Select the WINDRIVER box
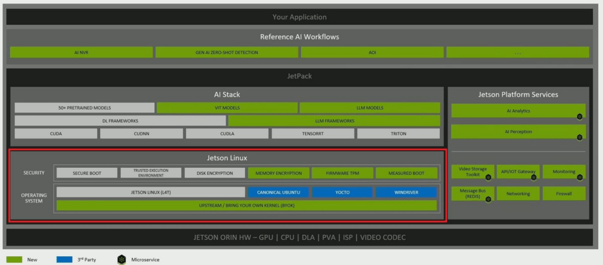This screenshot has height=265, width=603. pos(406,193)
